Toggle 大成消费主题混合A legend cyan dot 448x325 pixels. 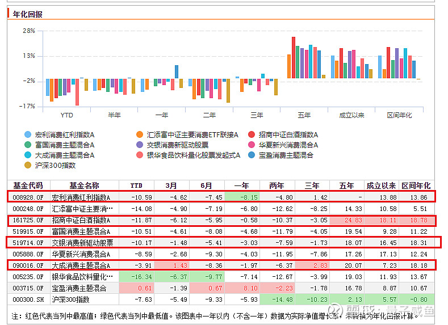coord(28,155)
